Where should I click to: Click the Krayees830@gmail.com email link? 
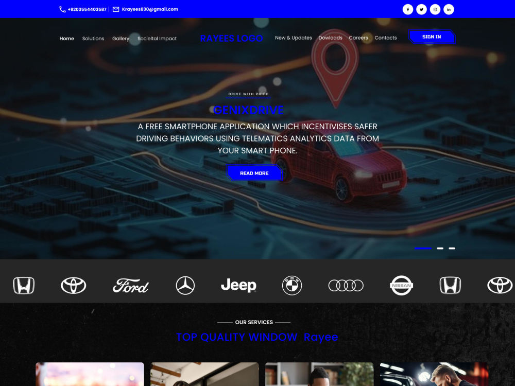150,9
